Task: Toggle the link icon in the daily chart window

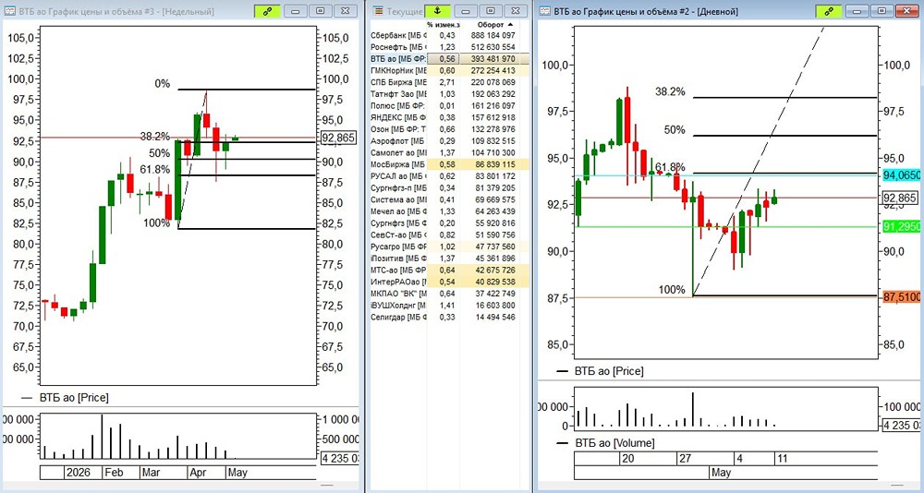Action: (x=829, y=11)
